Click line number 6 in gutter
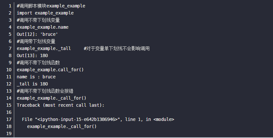Viewport: 273px width, 138px height. click(x=10, y=41)
